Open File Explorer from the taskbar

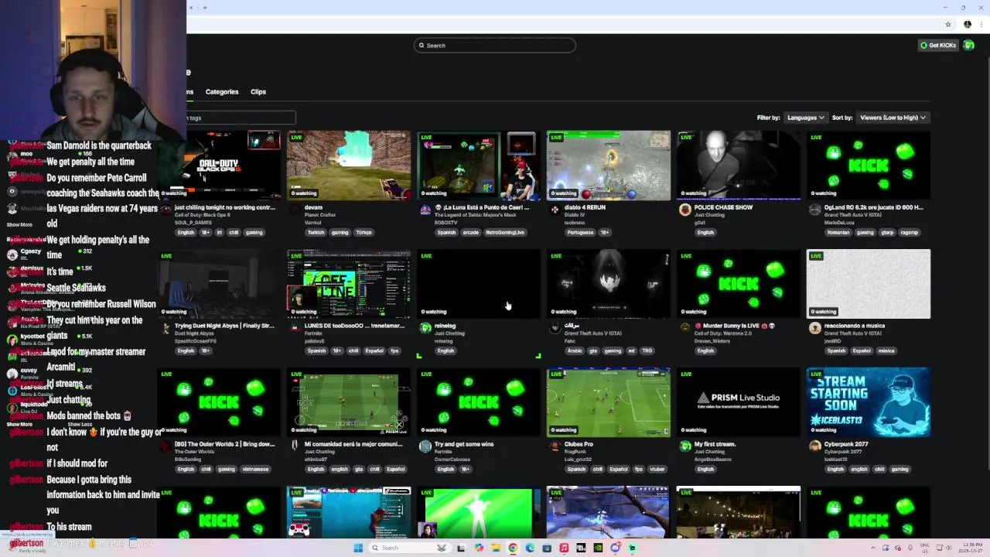pos(496,548)
